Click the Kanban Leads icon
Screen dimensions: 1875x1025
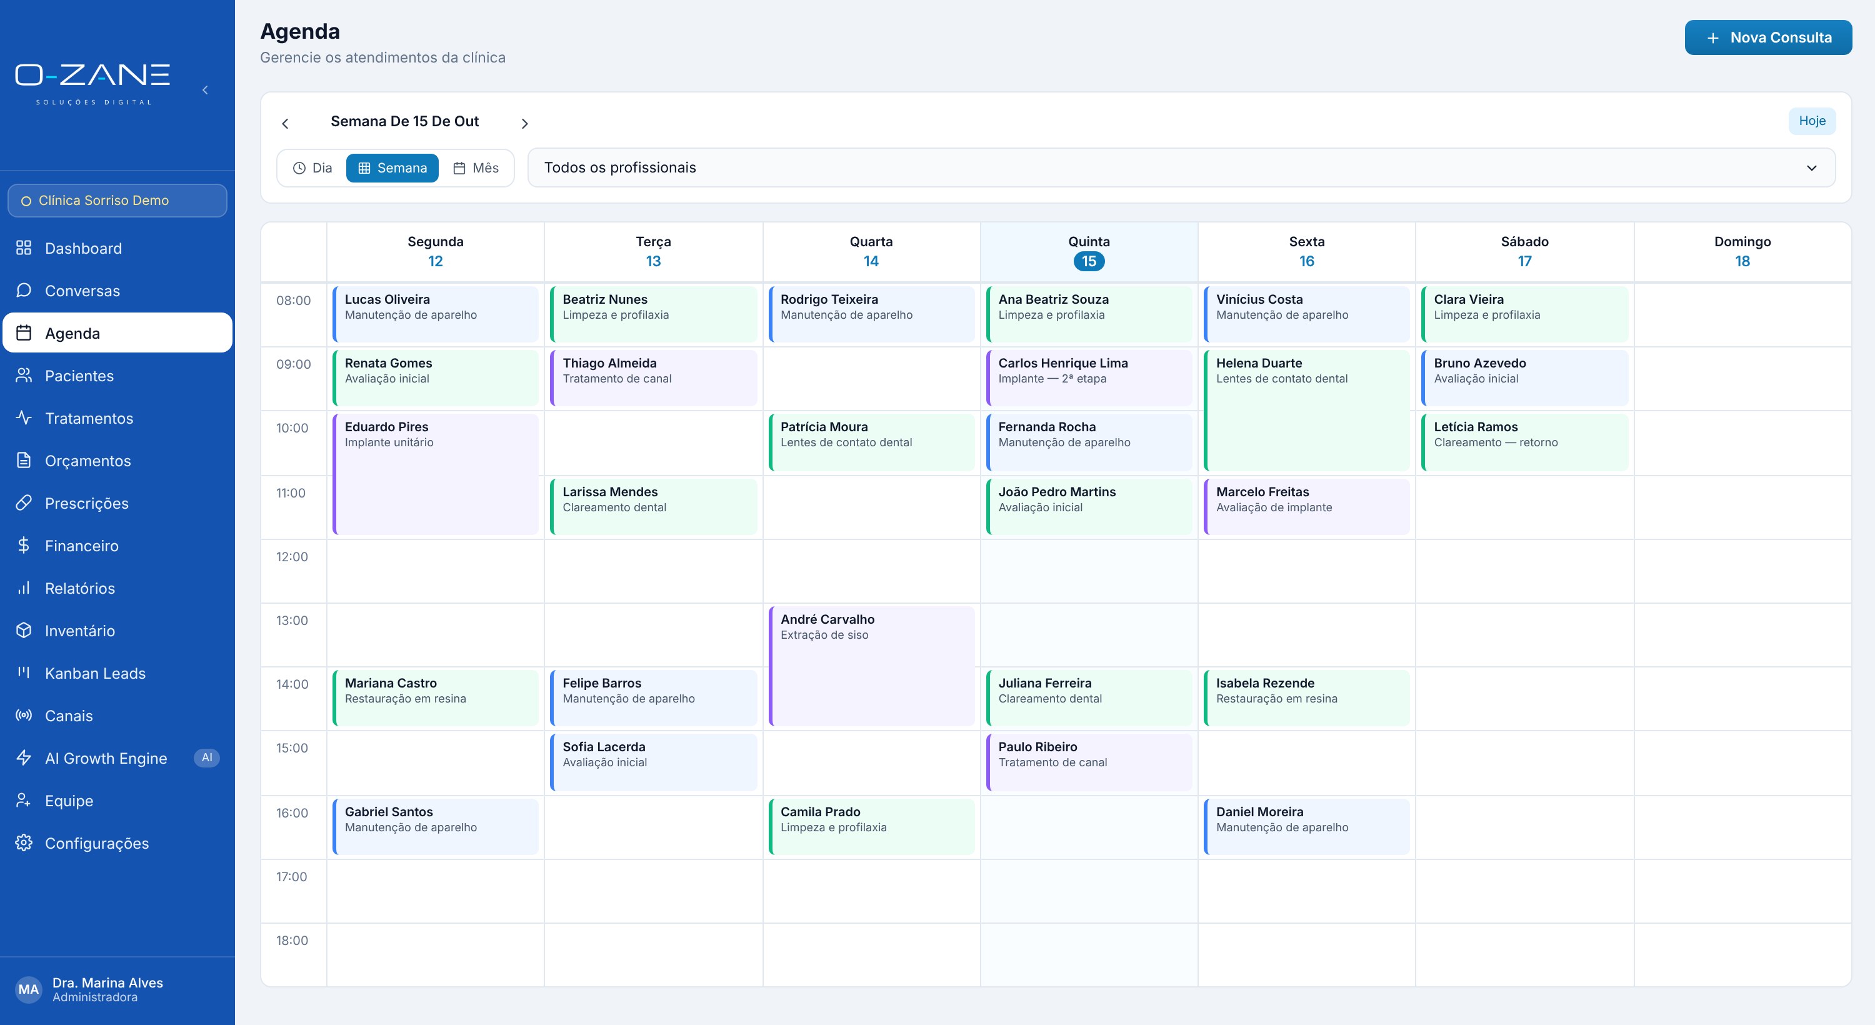coord(23,672)
